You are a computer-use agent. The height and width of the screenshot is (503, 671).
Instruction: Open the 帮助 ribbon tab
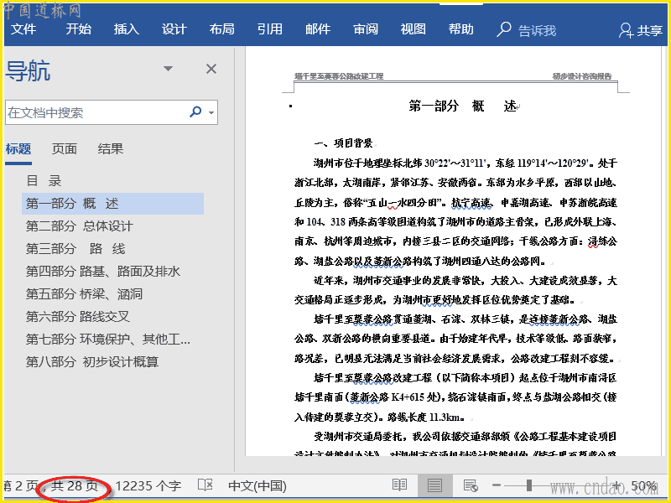[460, 29]
